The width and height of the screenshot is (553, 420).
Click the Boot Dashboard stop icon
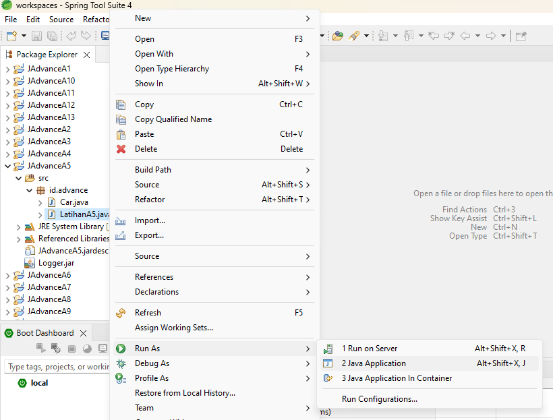point(71,349)
